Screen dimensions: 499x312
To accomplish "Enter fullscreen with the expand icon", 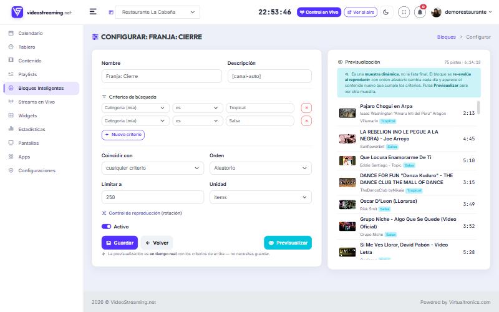I will [x=404, y=12].
